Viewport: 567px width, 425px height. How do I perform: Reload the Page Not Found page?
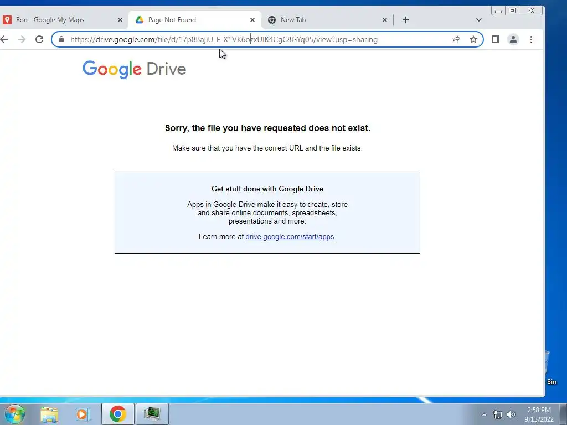pyautogui.click(x=39, y=39)
